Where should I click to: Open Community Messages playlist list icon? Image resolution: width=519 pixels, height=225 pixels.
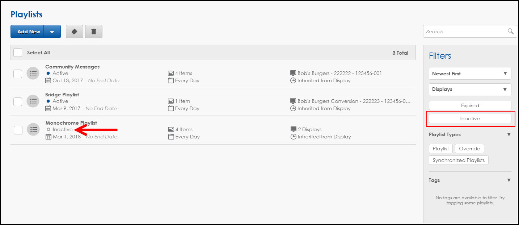tap(33, 74)
